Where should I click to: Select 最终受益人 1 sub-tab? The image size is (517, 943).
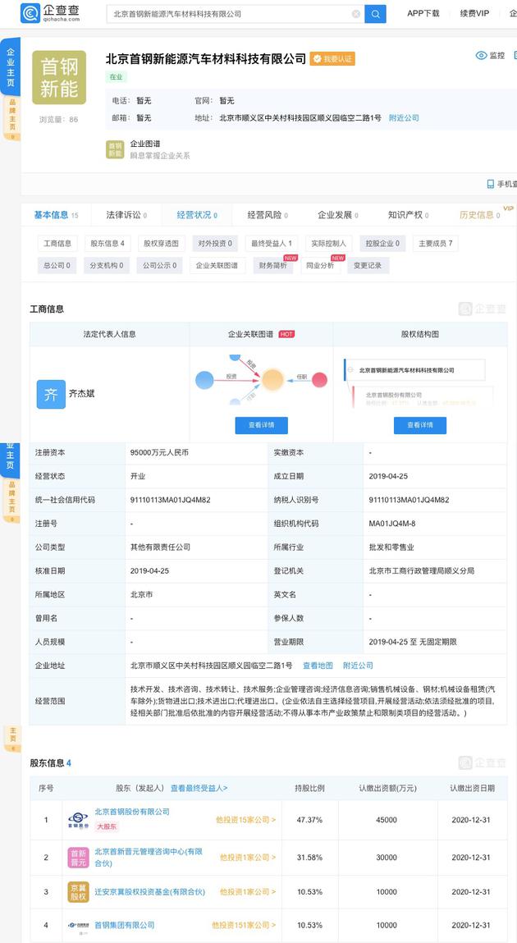271,244
